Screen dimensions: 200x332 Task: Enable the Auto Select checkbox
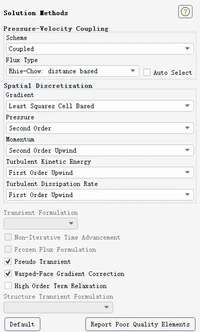tap(147, 72)
